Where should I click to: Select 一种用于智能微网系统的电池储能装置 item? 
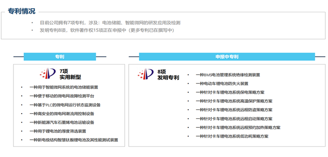tap(64, 87)
